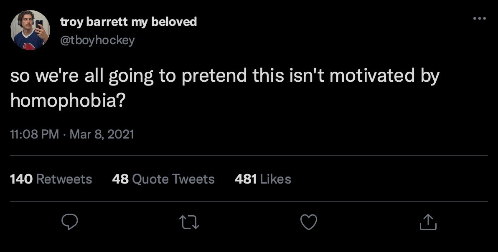Click display name "troy barrett my beloved"

(128, 22)
